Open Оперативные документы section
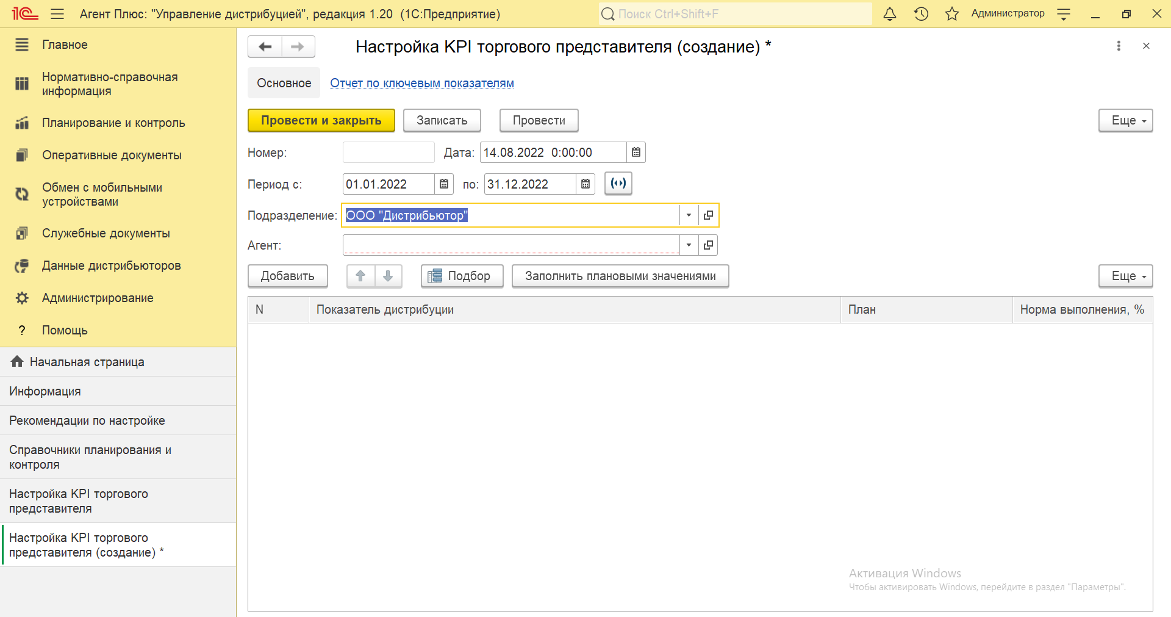 pos(118,155)
